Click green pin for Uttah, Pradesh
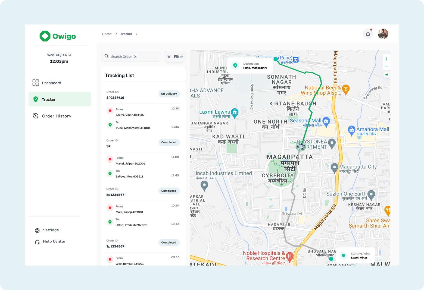 (110, 222)
